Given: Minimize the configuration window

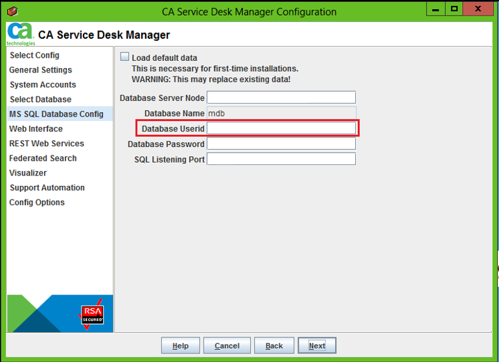Looking at the screenshot, I should point(435,9).
